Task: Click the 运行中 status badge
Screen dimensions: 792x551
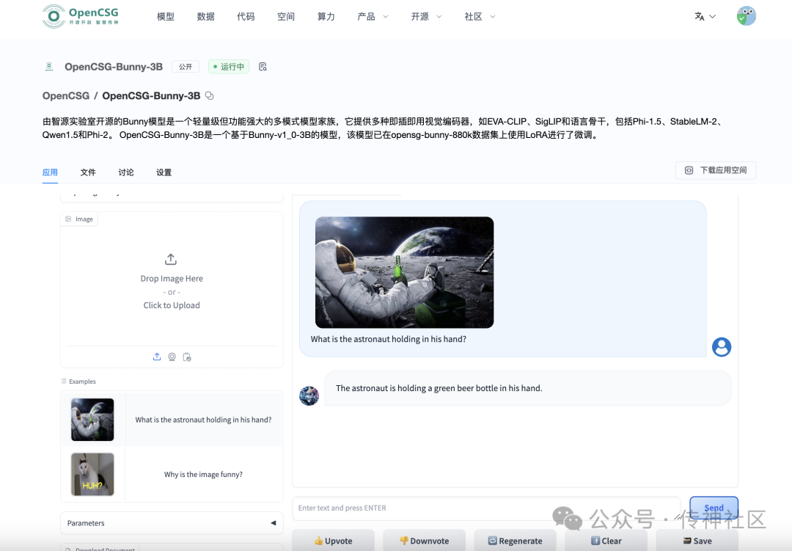Action: click(x=229, y=67)
